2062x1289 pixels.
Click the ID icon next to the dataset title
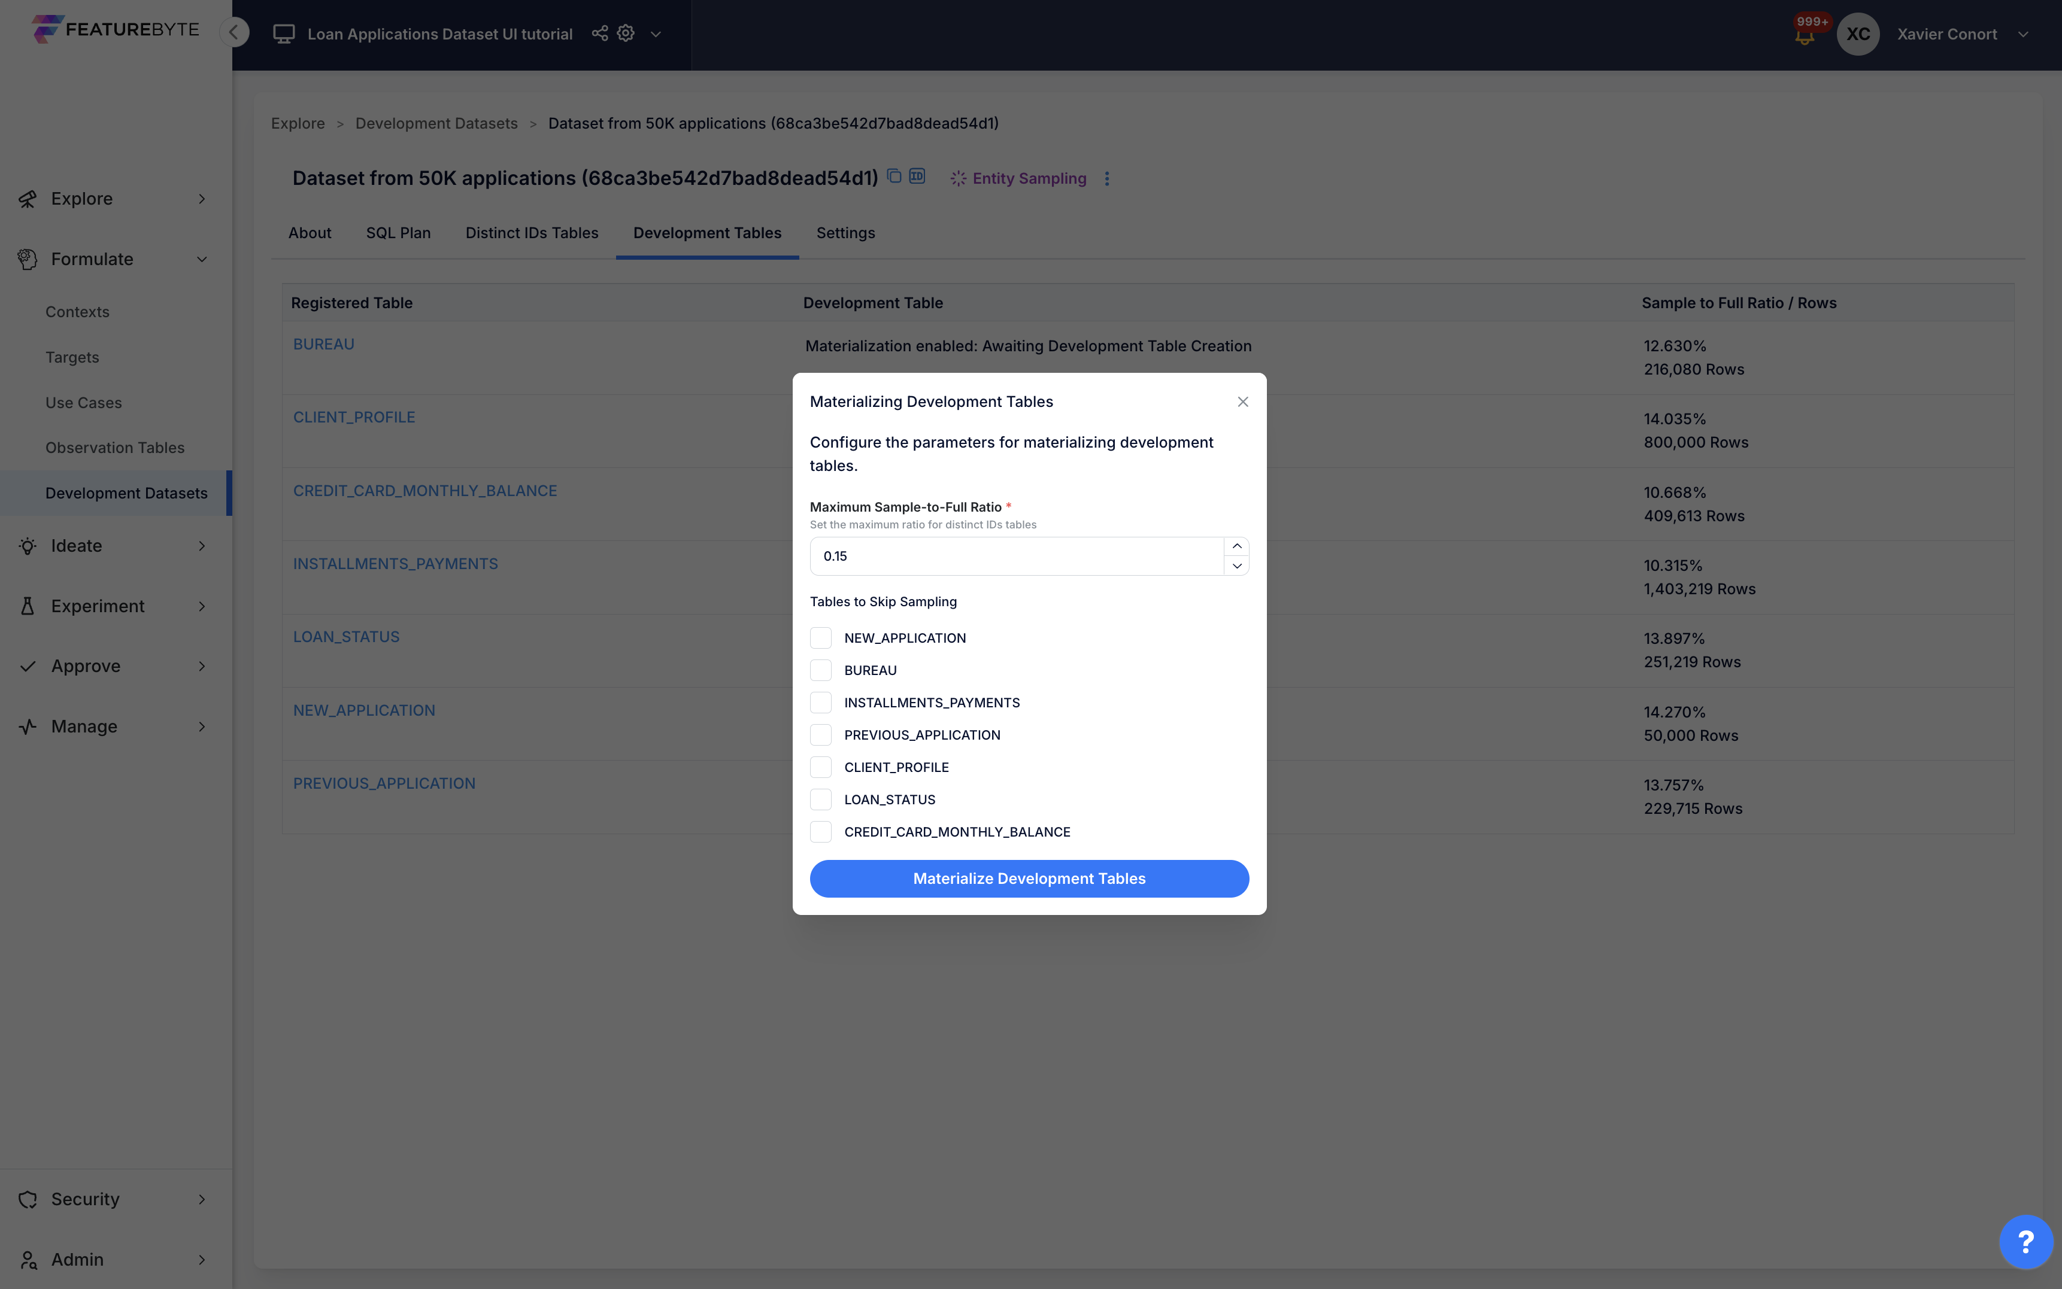pyautogui.click(x=917, y=175)
